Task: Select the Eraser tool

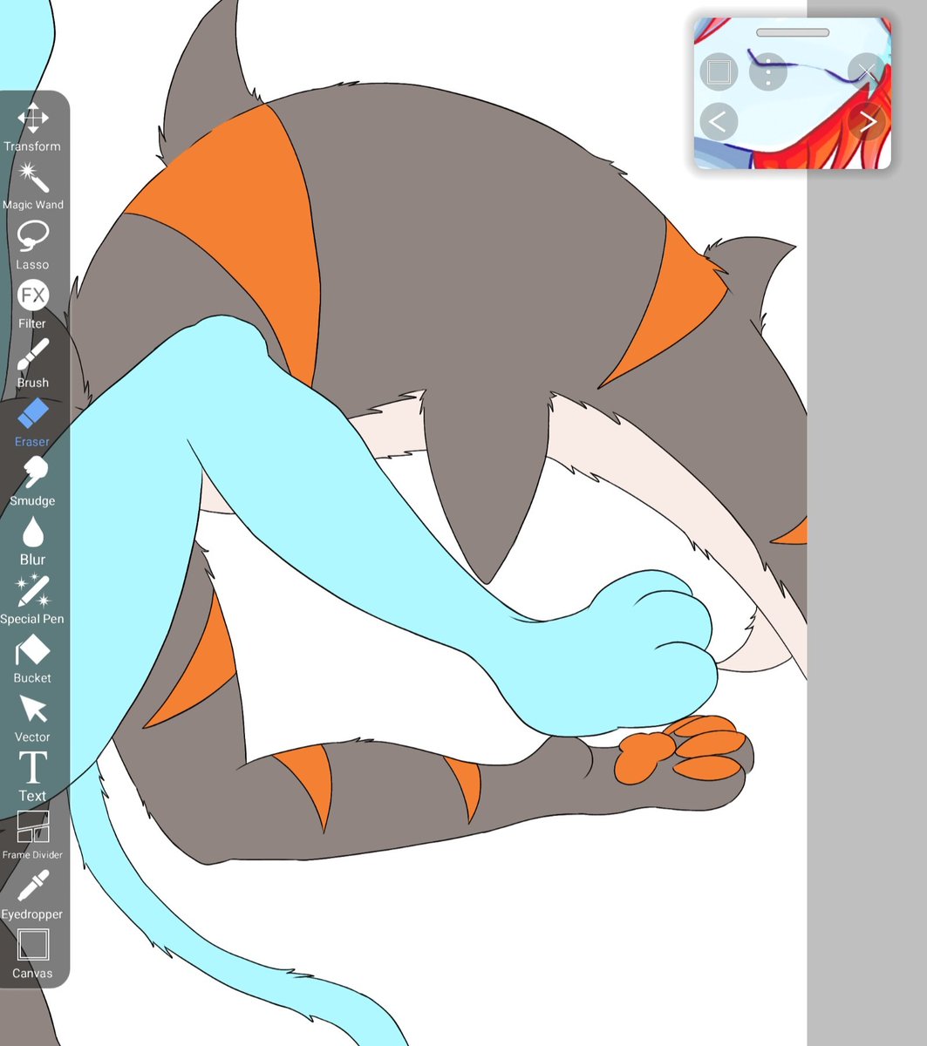Action: click(x=33, y=423)
